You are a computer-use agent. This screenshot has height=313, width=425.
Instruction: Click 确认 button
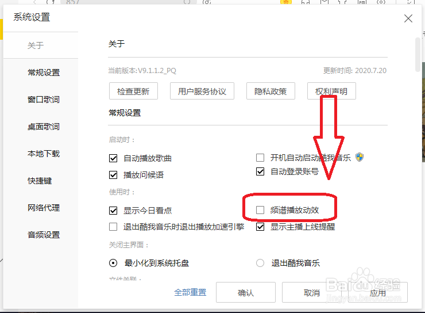click(x=246, y=292)
